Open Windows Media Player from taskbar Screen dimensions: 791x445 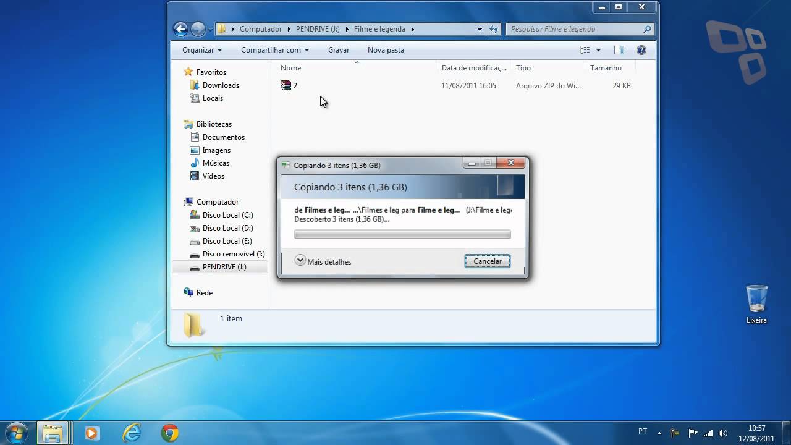pyautogui.click(x=91, y=433)
